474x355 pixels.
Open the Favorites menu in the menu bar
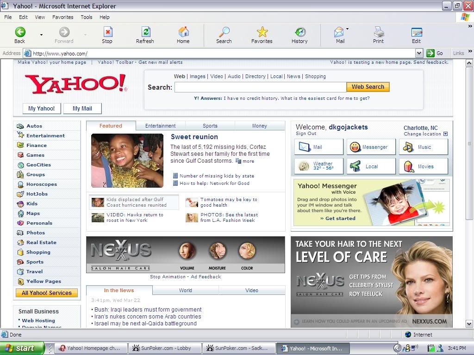[62, 17]
